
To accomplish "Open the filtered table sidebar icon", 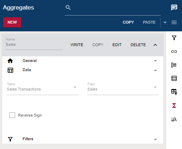I will 174,92.
